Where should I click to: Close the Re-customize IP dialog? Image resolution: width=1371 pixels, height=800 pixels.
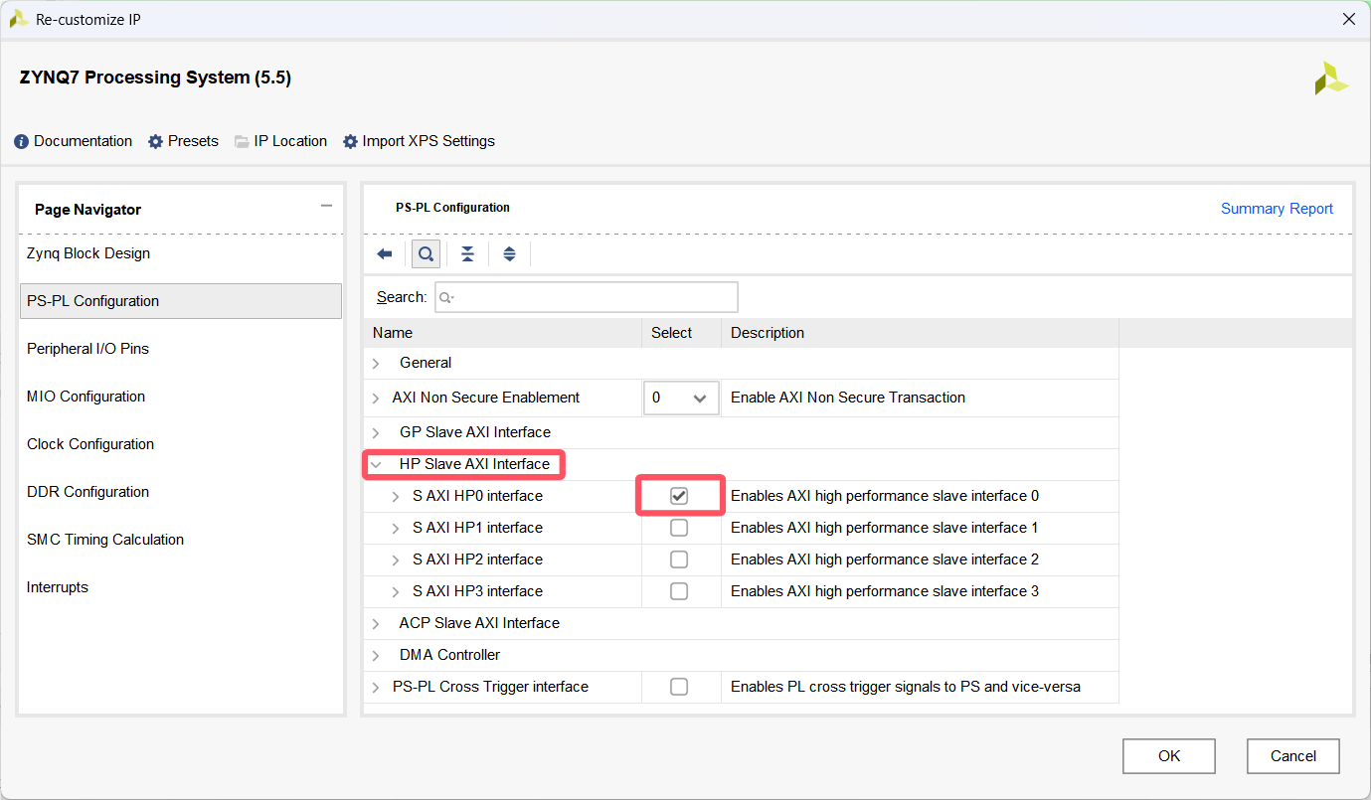point(1348,19)
